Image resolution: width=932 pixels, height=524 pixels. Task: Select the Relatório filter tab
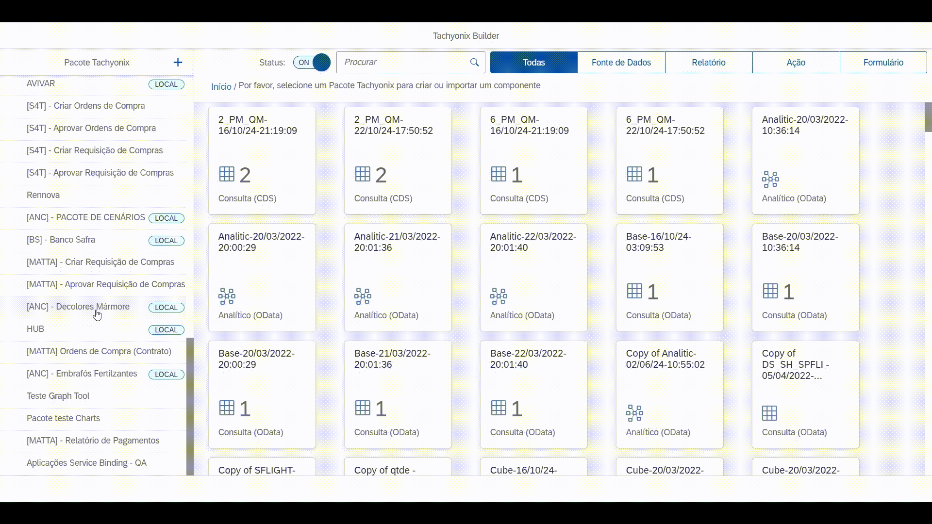pyautogui.click(x=708, y=63)
